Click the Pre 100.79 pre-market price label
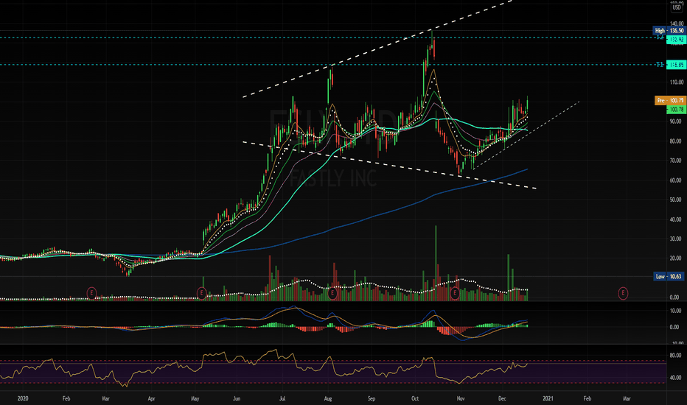 (x=670, y=100)
